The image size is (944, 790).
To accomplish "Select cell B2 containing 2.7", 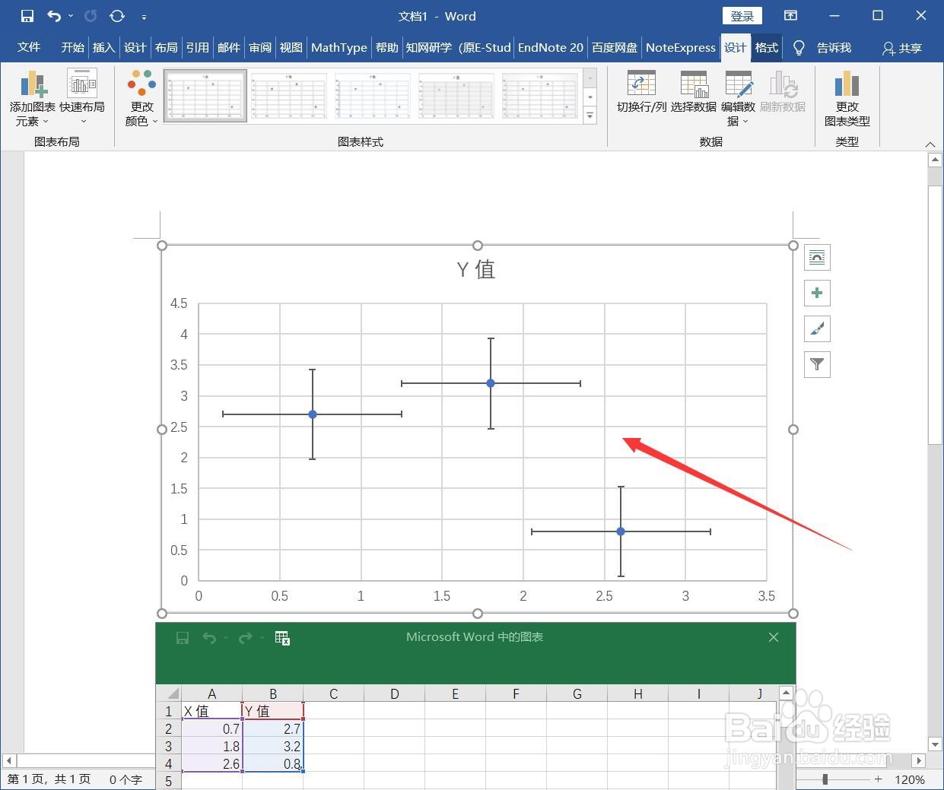I will (x=273, y=728).
